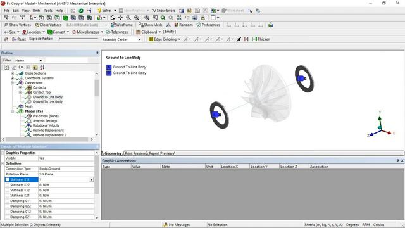Select Rotational Velocity in the tree
The width and height of the screenshot is (405, 228).
point(46,125)
